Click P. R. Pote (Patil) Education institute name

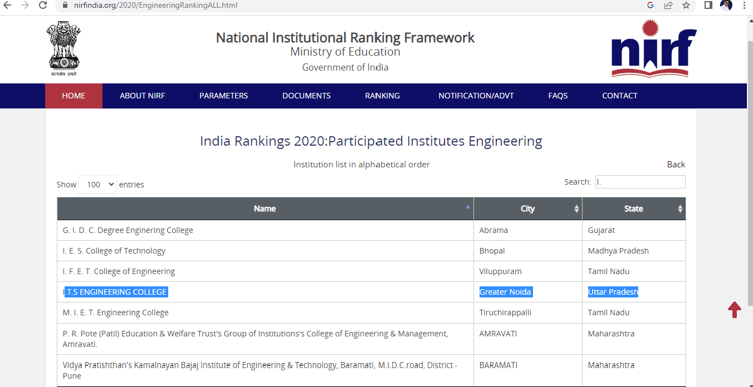[x=255, y=339]
